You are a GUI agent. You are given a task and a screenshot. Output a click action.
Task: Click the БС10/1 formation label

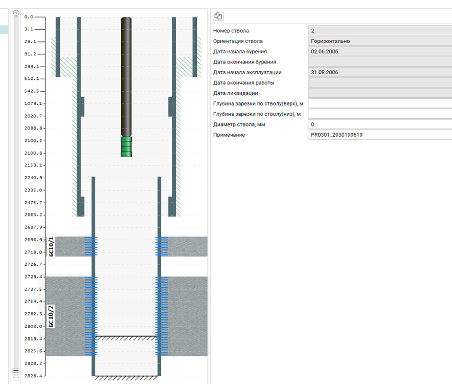pyautogui.click(x=51, y=246)
